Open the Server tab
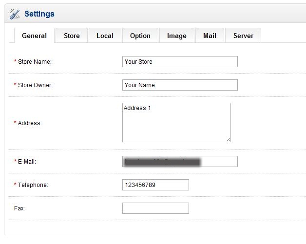Viewport: 306px width, 244px height. tap(243, 36)
